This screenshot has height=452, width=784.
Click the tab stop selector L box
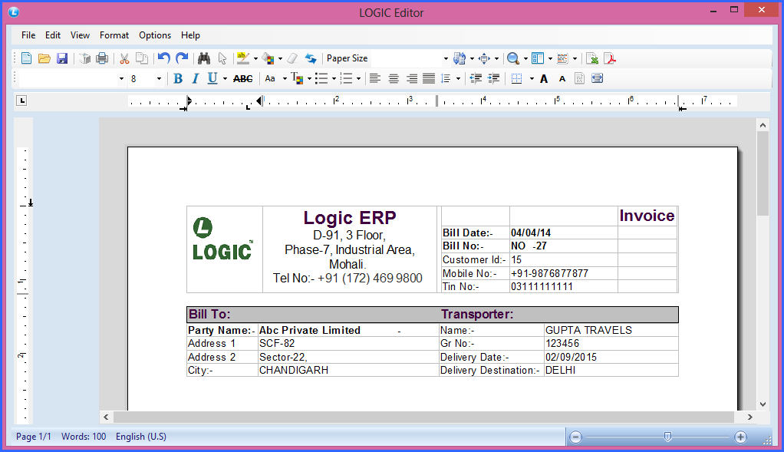(x=21, y=101)
